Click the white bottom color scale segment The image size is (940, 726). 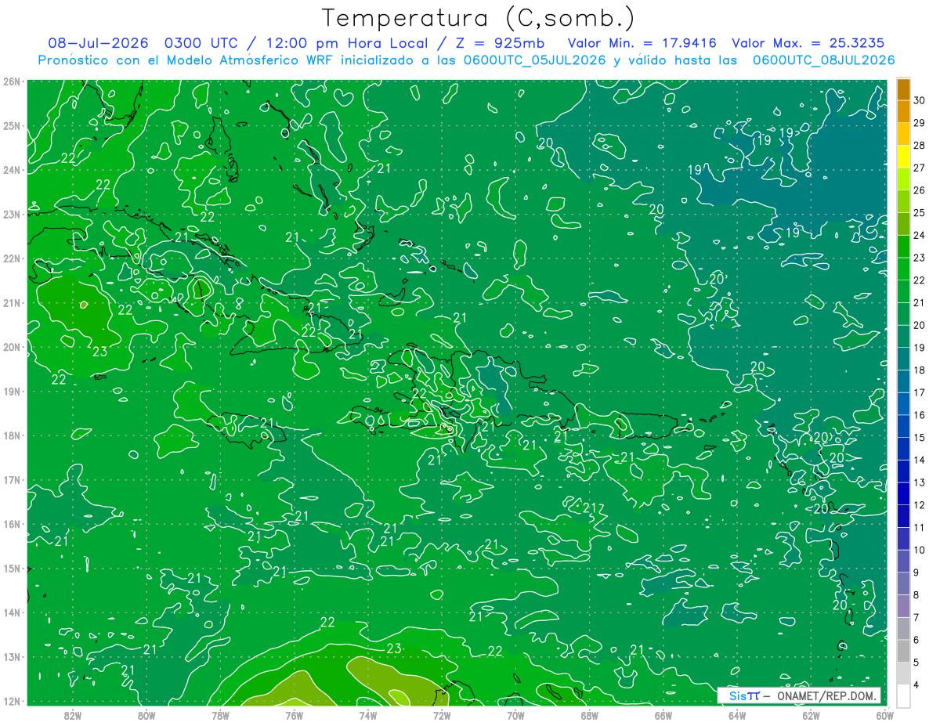(903, 695)
